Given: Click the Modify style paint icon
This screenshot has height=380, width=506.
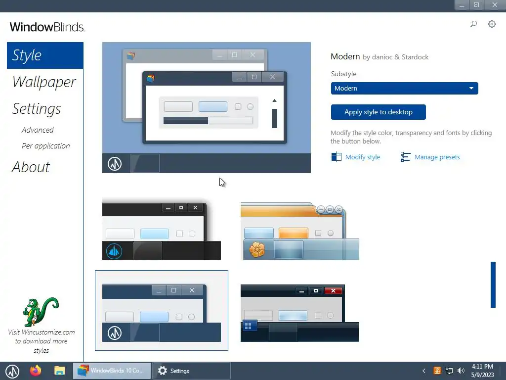Looking at the screenshot, I should pos(336,157).
